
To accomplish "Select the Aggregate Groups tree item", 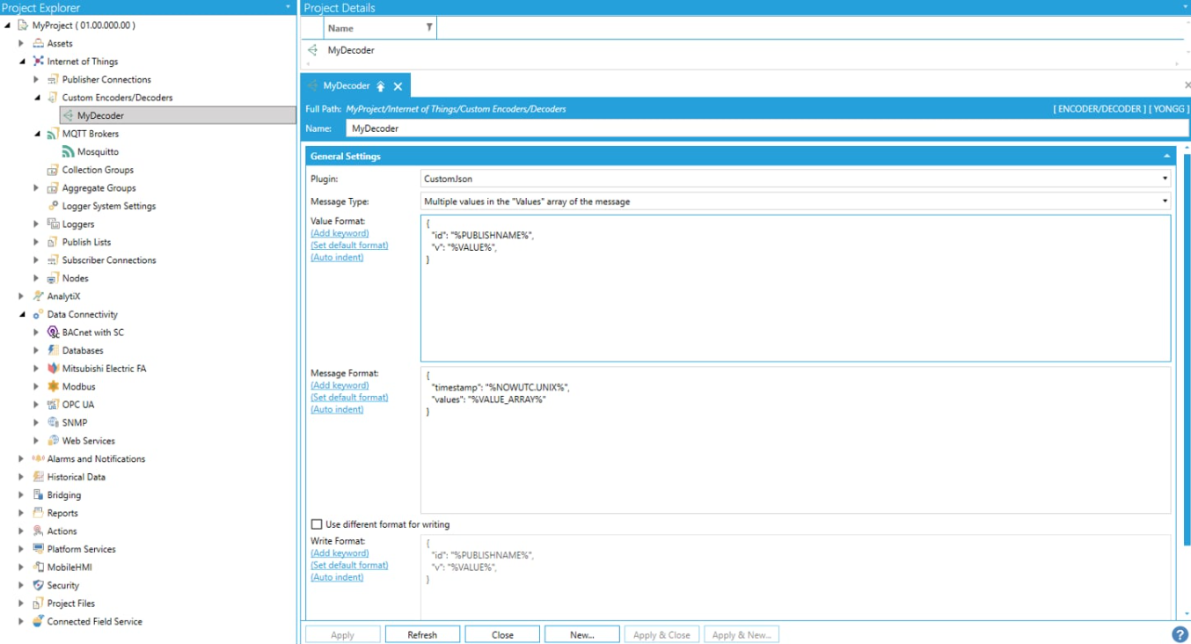I will (x=99, y=188).
